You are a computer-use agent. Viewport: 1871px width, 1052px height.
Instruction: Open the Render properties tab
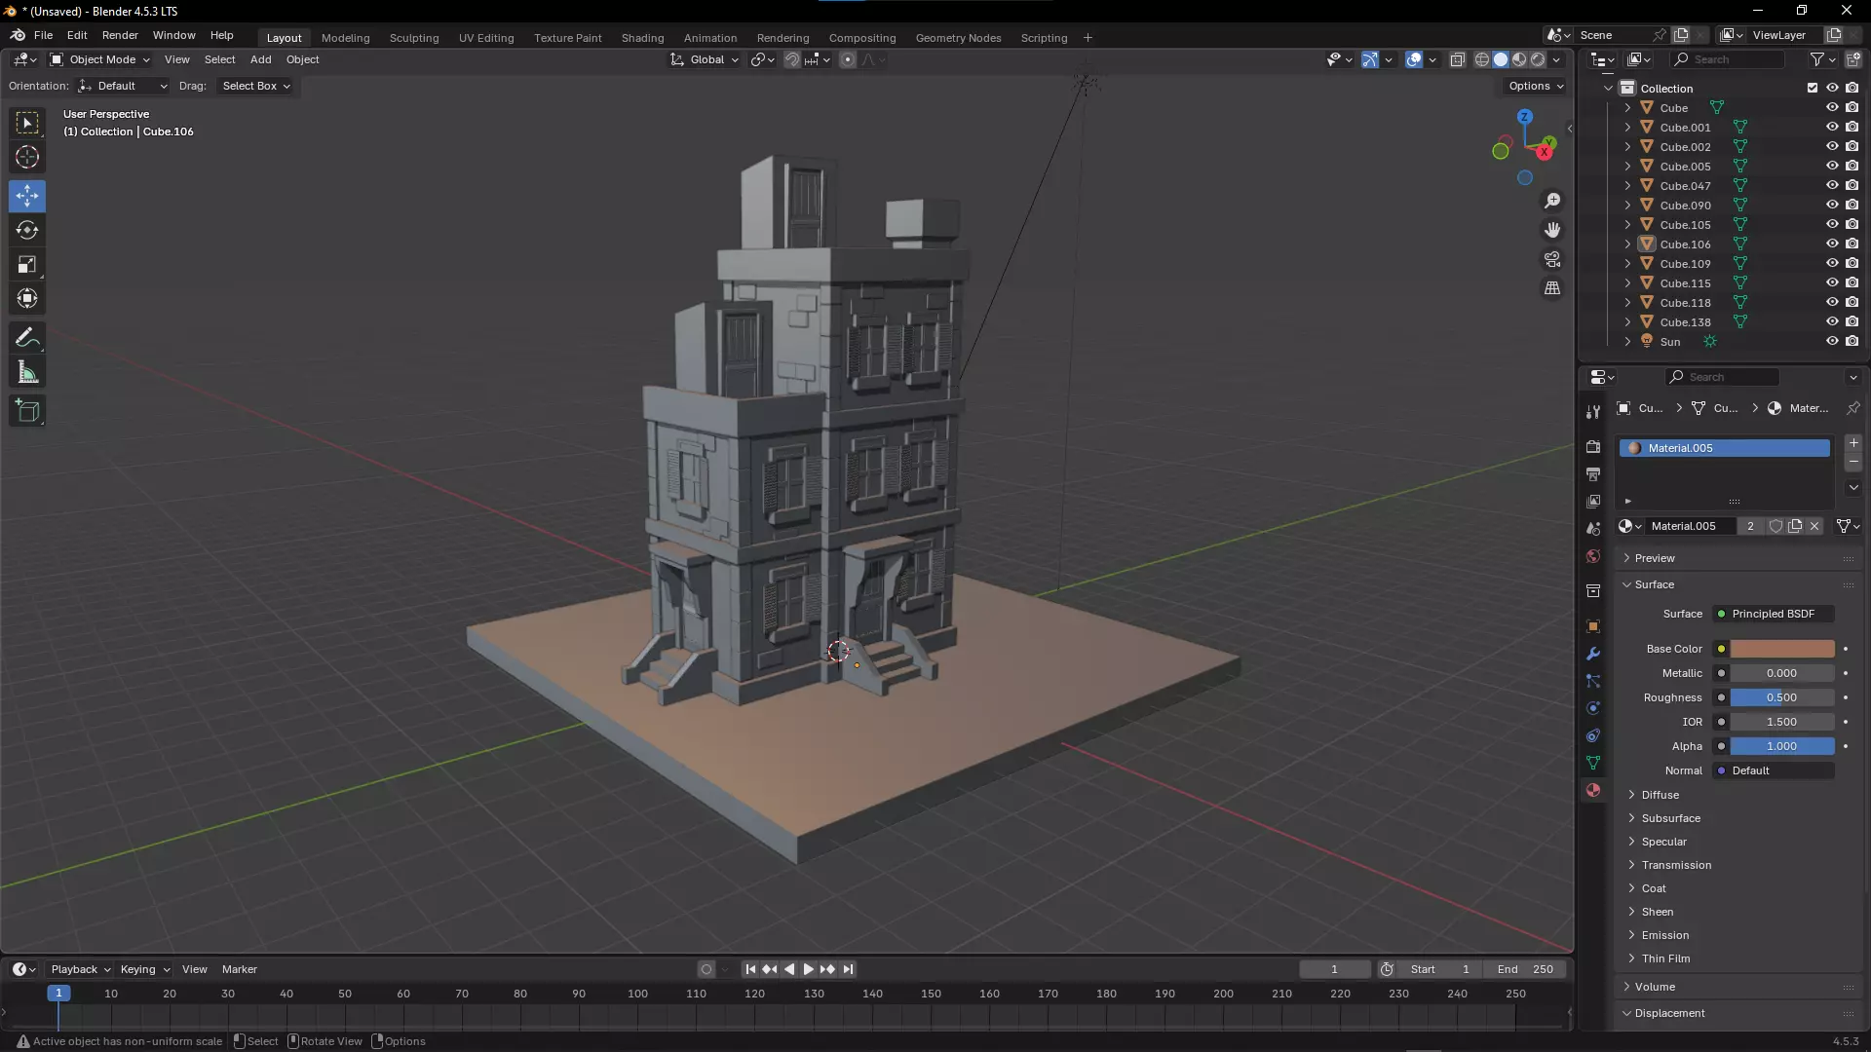pos(1593,446)
